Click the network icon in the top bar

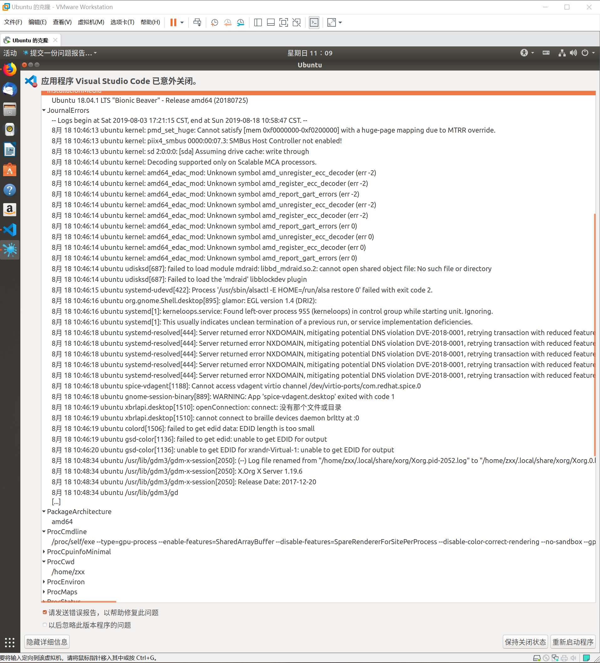[x=562, y=53]
